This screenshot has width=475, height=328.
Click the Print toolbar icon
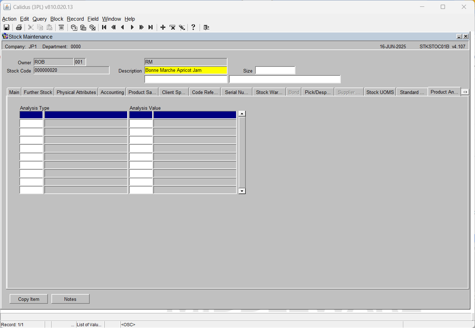pyautogui.click(x=19, y=27)
